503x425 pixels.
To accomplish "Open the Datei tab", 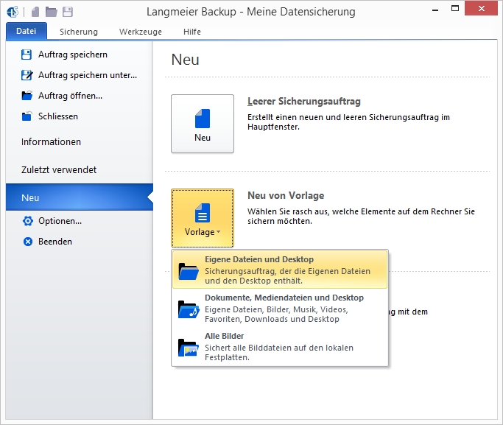I will 27,31.
